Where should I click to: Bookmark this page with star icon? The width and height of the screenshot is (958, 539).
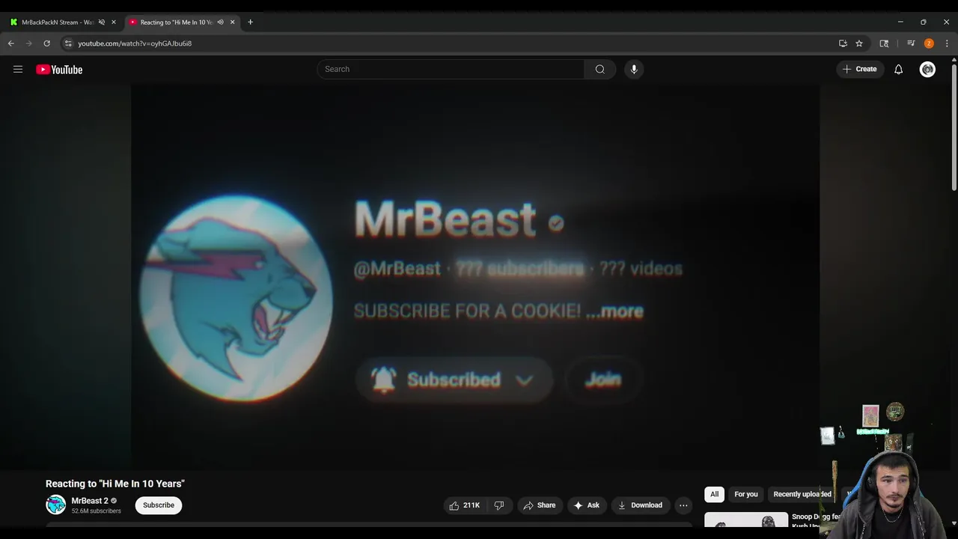click(859, 43)
